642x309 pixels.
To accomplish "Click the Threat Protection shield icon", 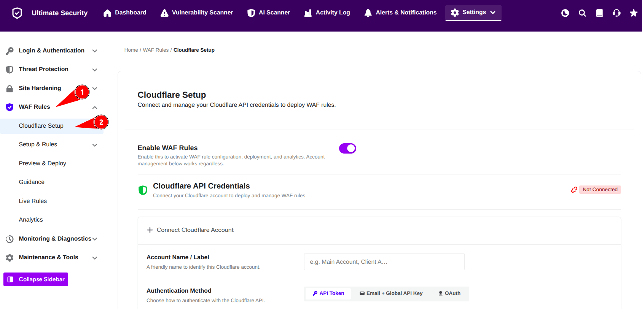I will click(10, 70).
